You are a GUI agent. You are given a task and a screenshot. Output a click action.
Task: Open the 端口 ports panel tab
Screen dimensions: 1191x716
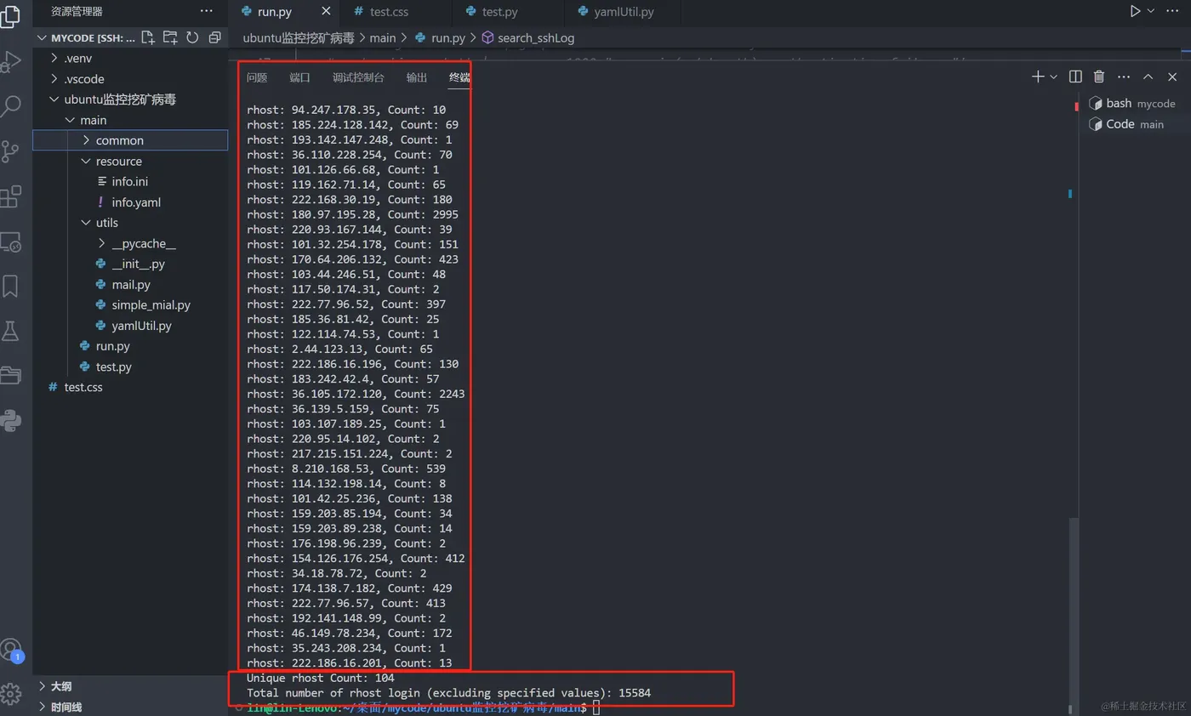point(299,77)
